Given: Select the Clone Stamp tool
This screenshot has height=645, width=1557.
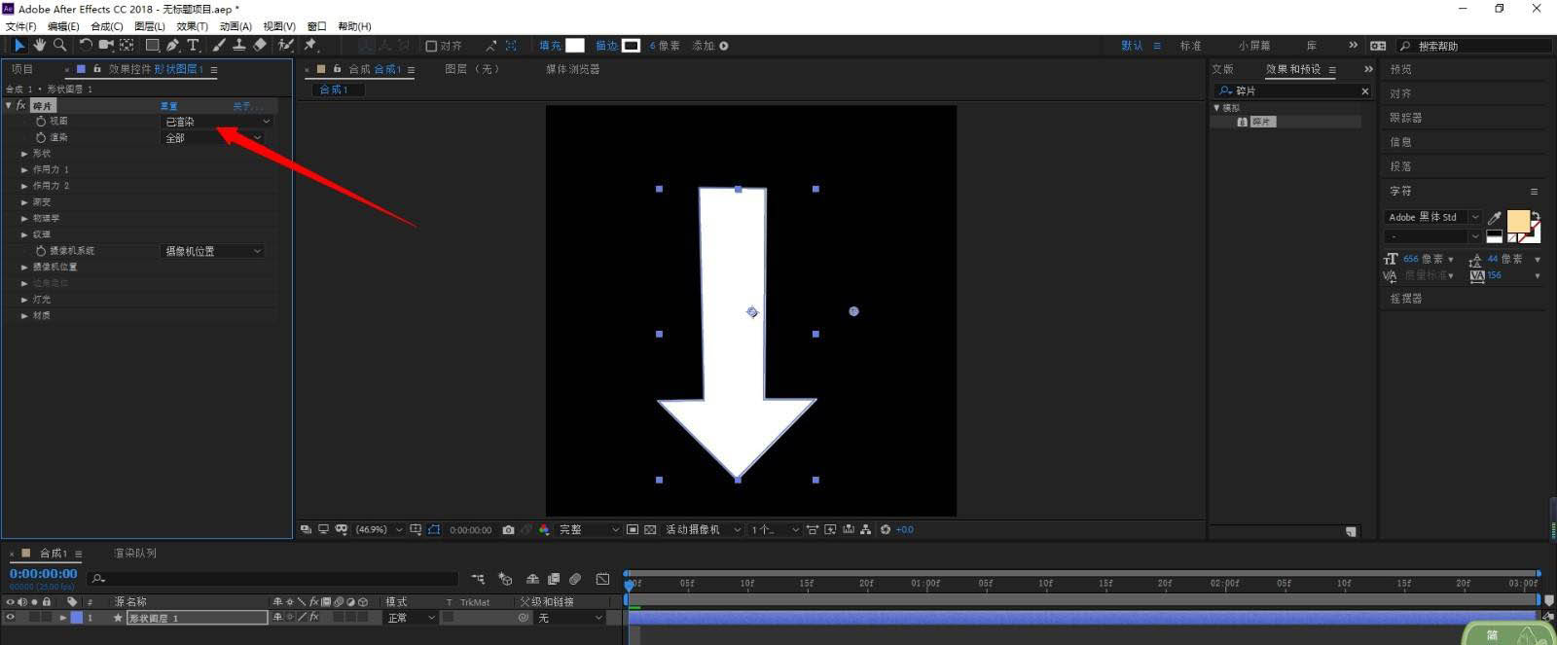Looking at the screenshot, I should pyautogui.click(x=238, y=45).
